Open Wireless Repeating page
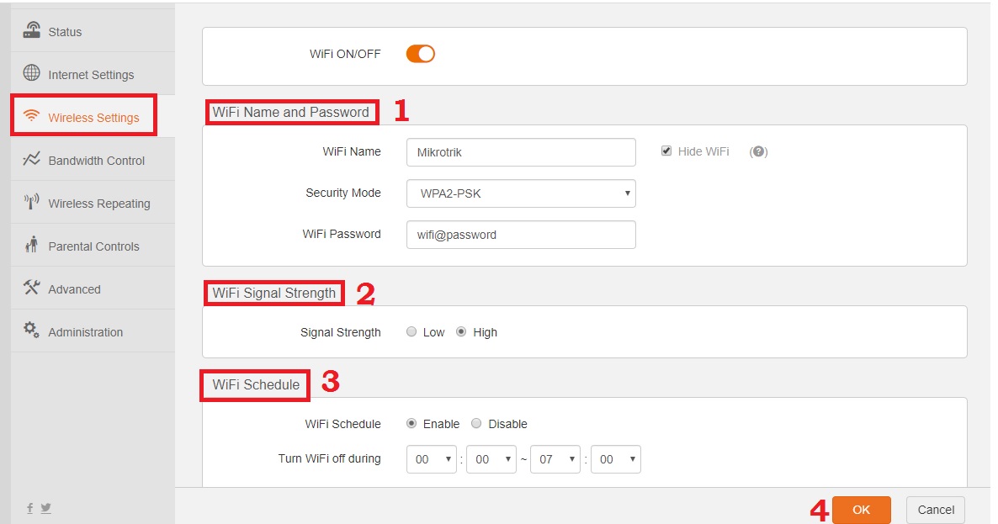 tap(93, 202)
